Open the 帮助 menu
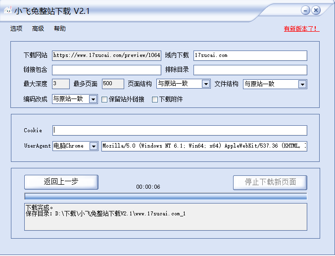Image resolution: width=335 pixels, height=256 pixels. click(x=60, y=28)
